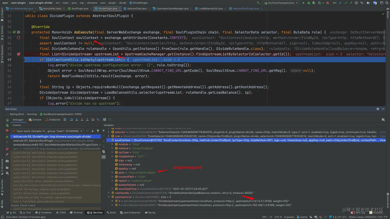
Task: Click View link for soulContext value
Action: coord(383,140)
